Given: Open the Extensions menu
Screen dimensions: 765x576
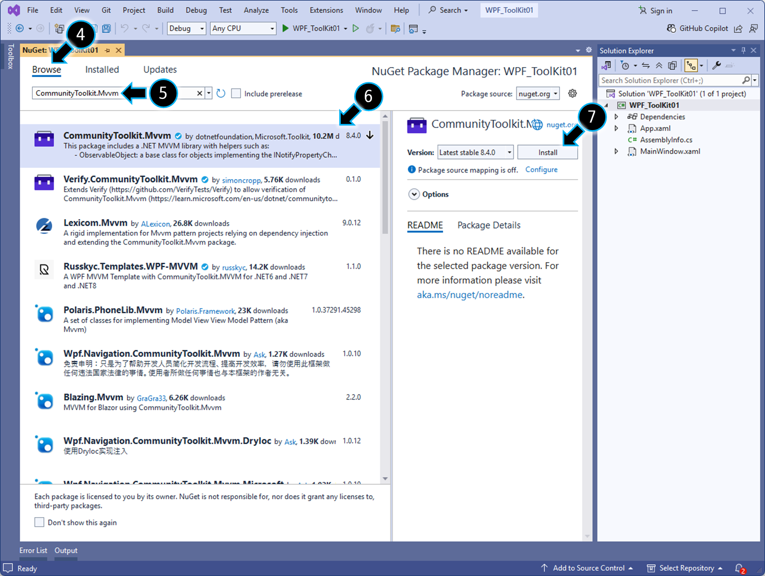Looking at the screenshot, I should [x=326, y=10].
